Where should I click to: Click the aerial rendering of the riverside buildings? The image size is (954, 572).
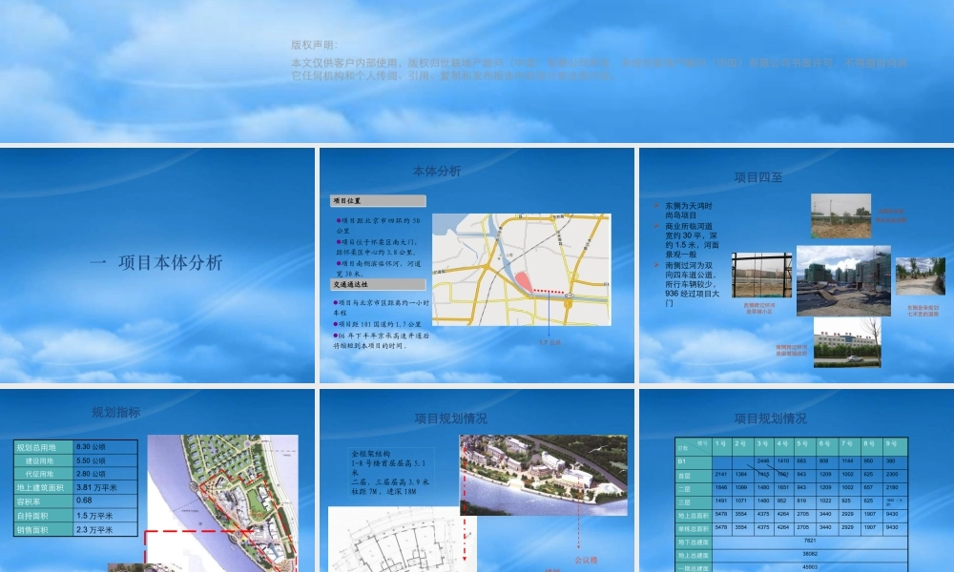[x=544, y=475]
